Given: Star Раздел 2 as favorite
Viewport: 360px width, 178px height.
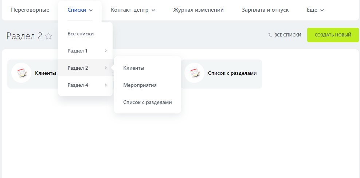Looking at the screenshot, I should (x=48, y=36).
